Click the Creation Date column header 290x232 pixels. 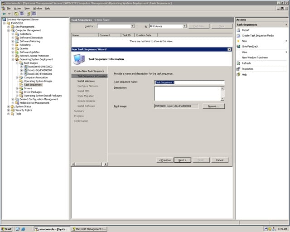click(146, 35)
